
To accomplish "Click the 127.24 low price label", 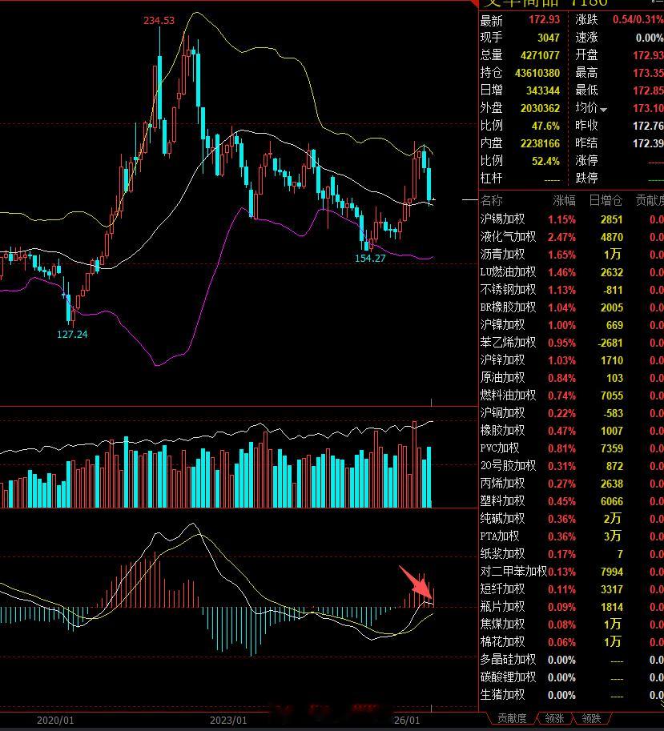I will [x=72, y=334].
